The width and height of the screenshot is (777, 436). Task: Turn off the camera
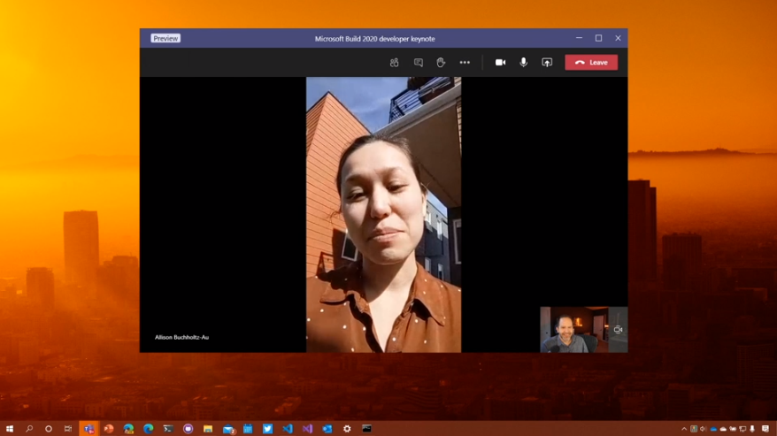[x=500, y=63]
